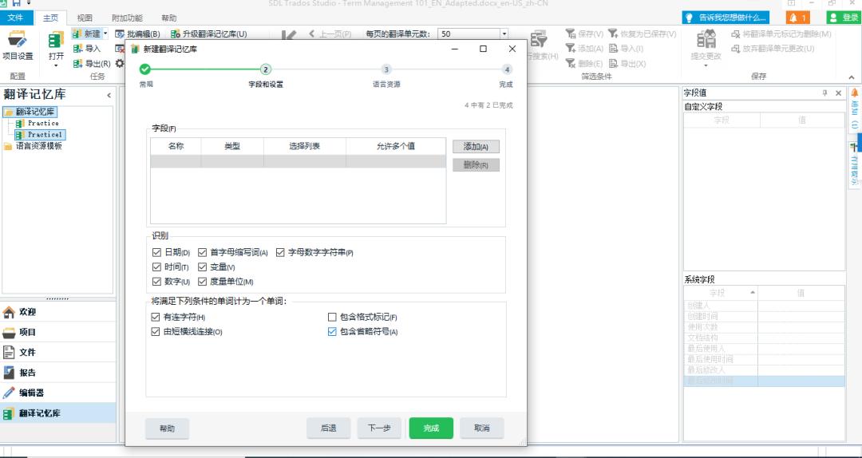This screenshot has width=862, height=458.
Task: Click the 新建 icon in ribbon tasks group
Action: [77, 34]
